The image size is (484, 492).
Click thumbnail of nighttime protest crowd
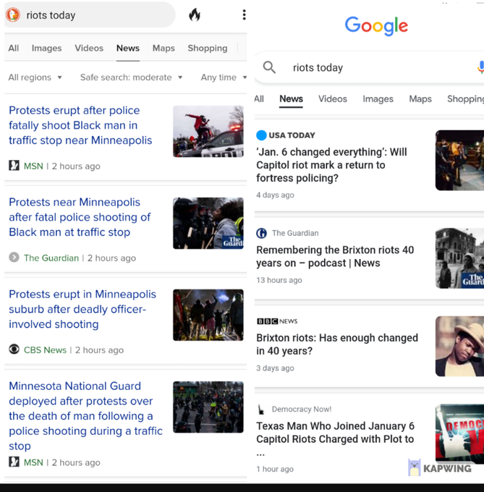208,315
